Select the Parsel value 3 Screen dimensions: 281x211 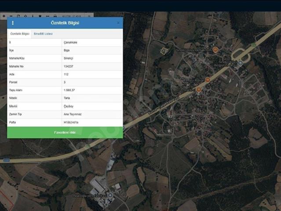[65, 82]
